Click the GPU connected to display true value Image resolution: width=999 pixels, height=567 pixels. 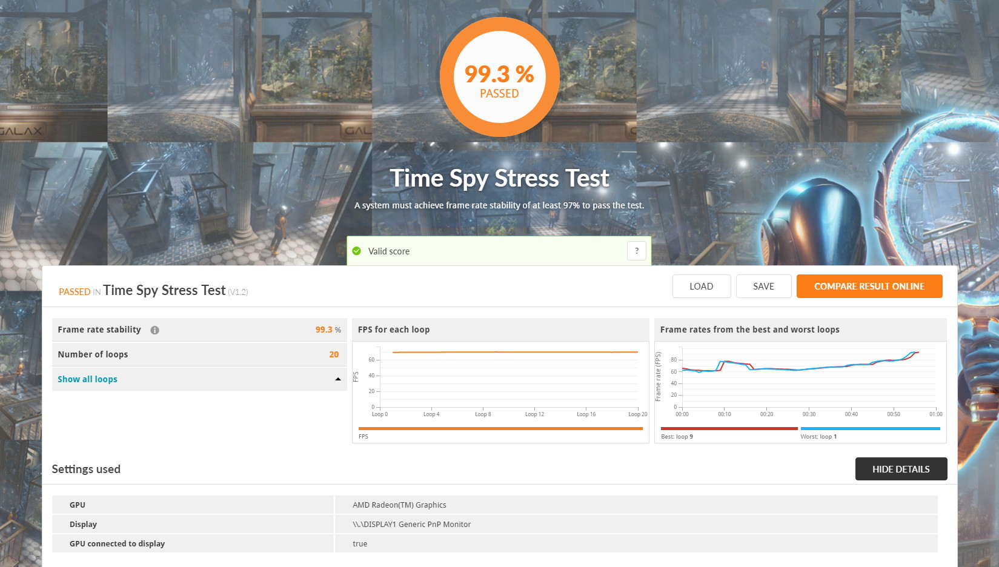[360, 544]
